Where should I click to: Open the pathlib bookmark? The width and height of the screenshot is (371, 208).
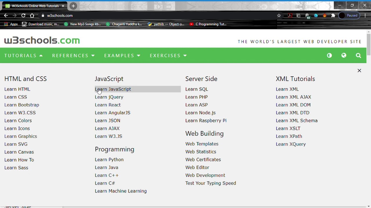coord(166,24)
